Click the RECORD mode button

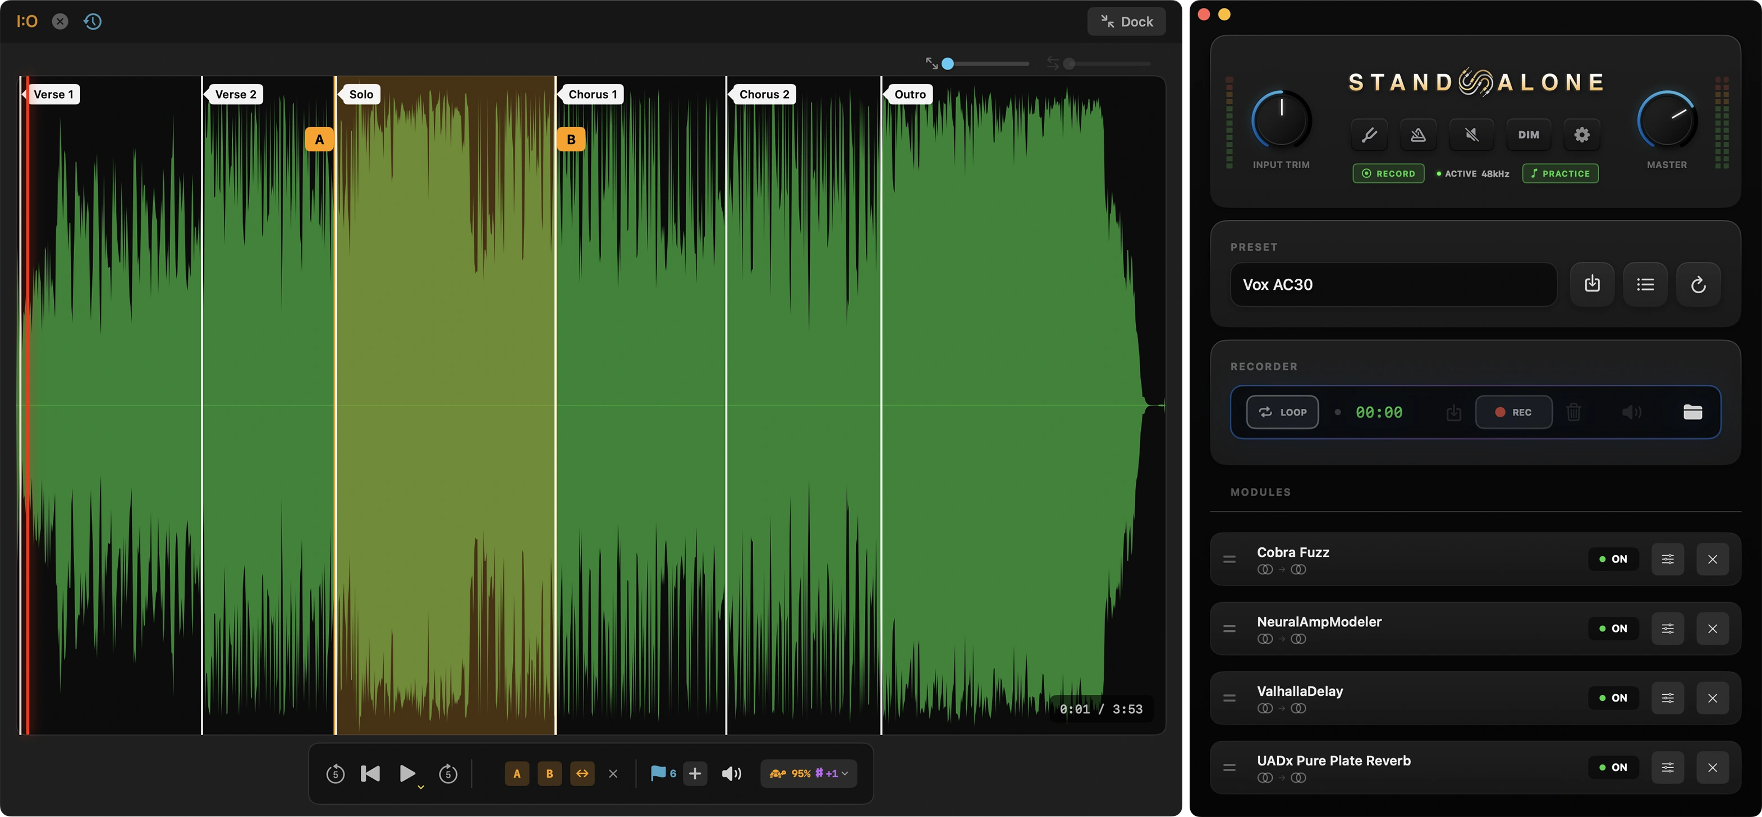(x=1388, y=174)
